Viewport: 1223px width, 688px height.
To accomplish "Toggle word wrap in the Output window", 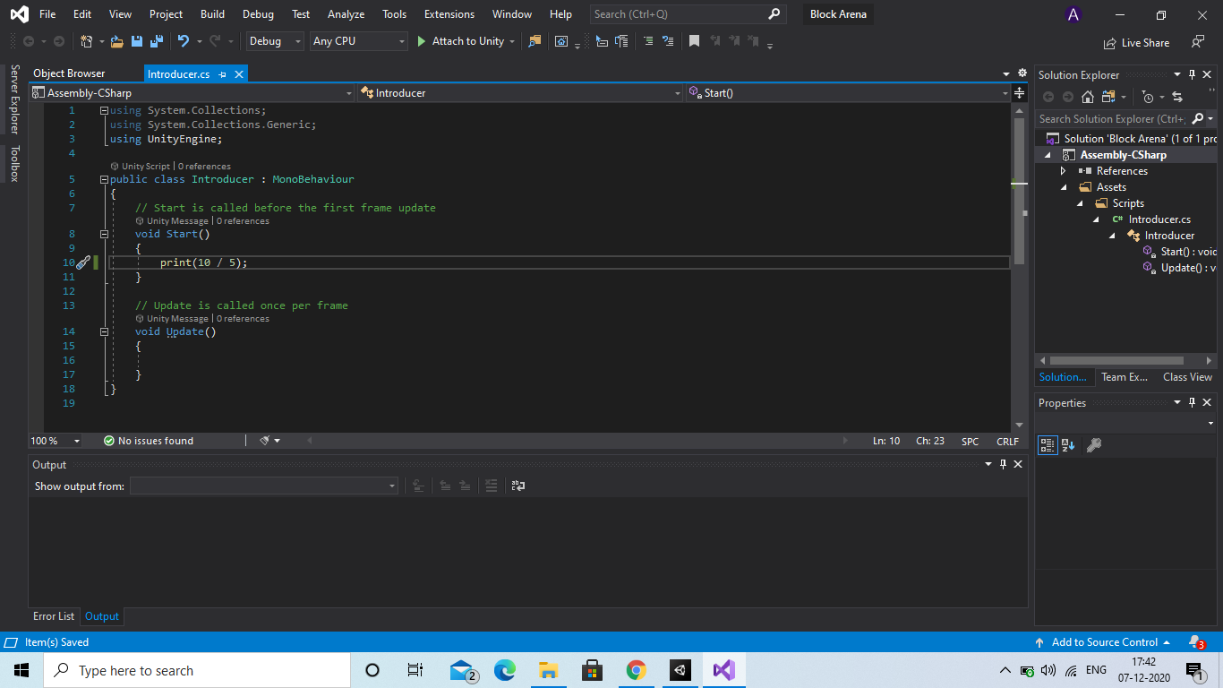I will (x=517, y=486).
